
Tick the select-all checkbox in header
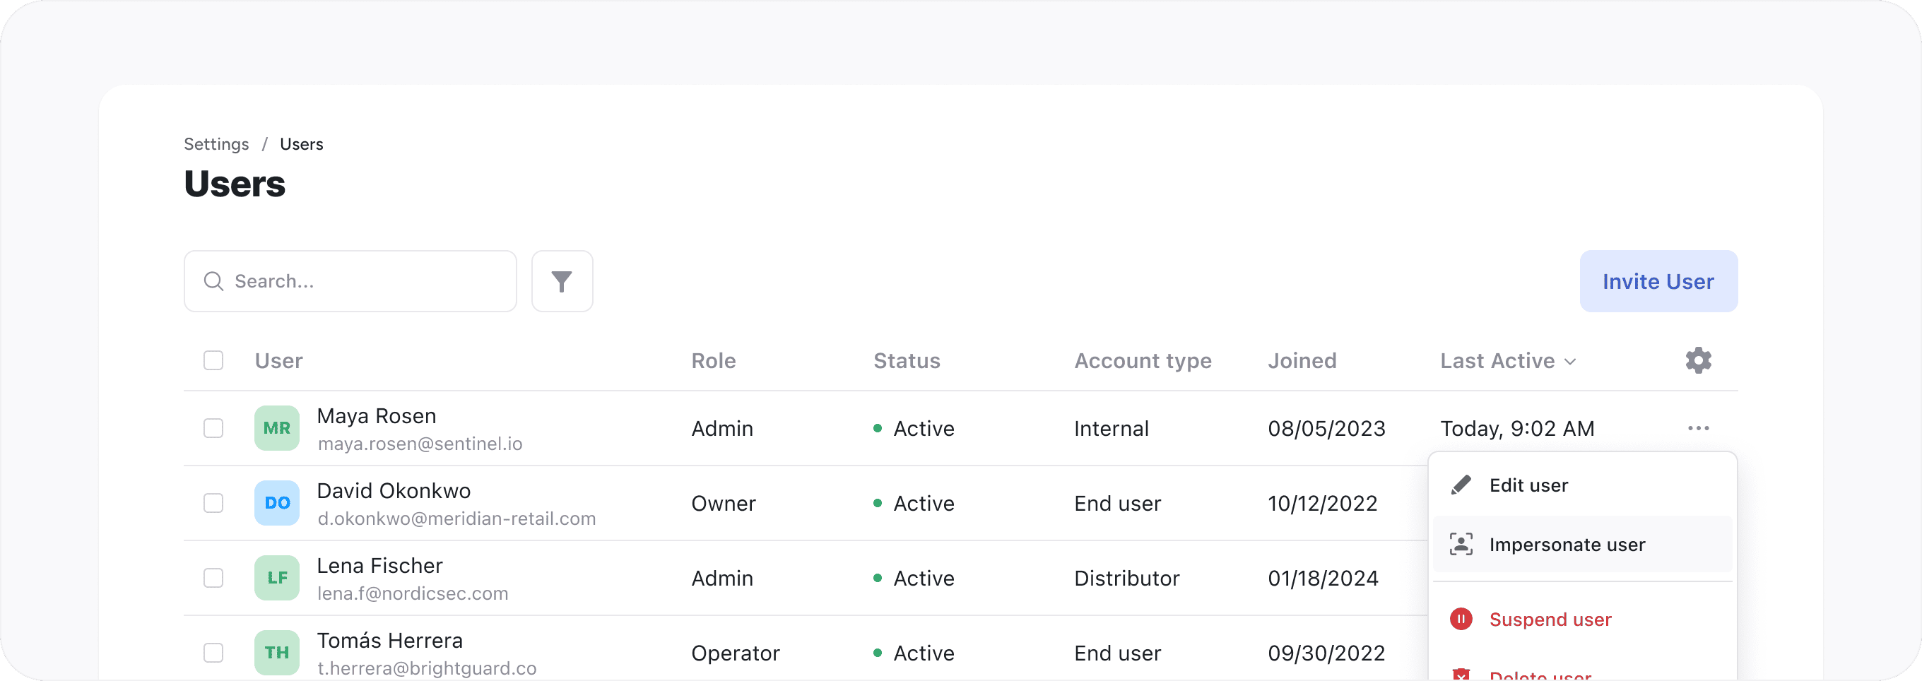pyautogui.click(x=213, y=360)
